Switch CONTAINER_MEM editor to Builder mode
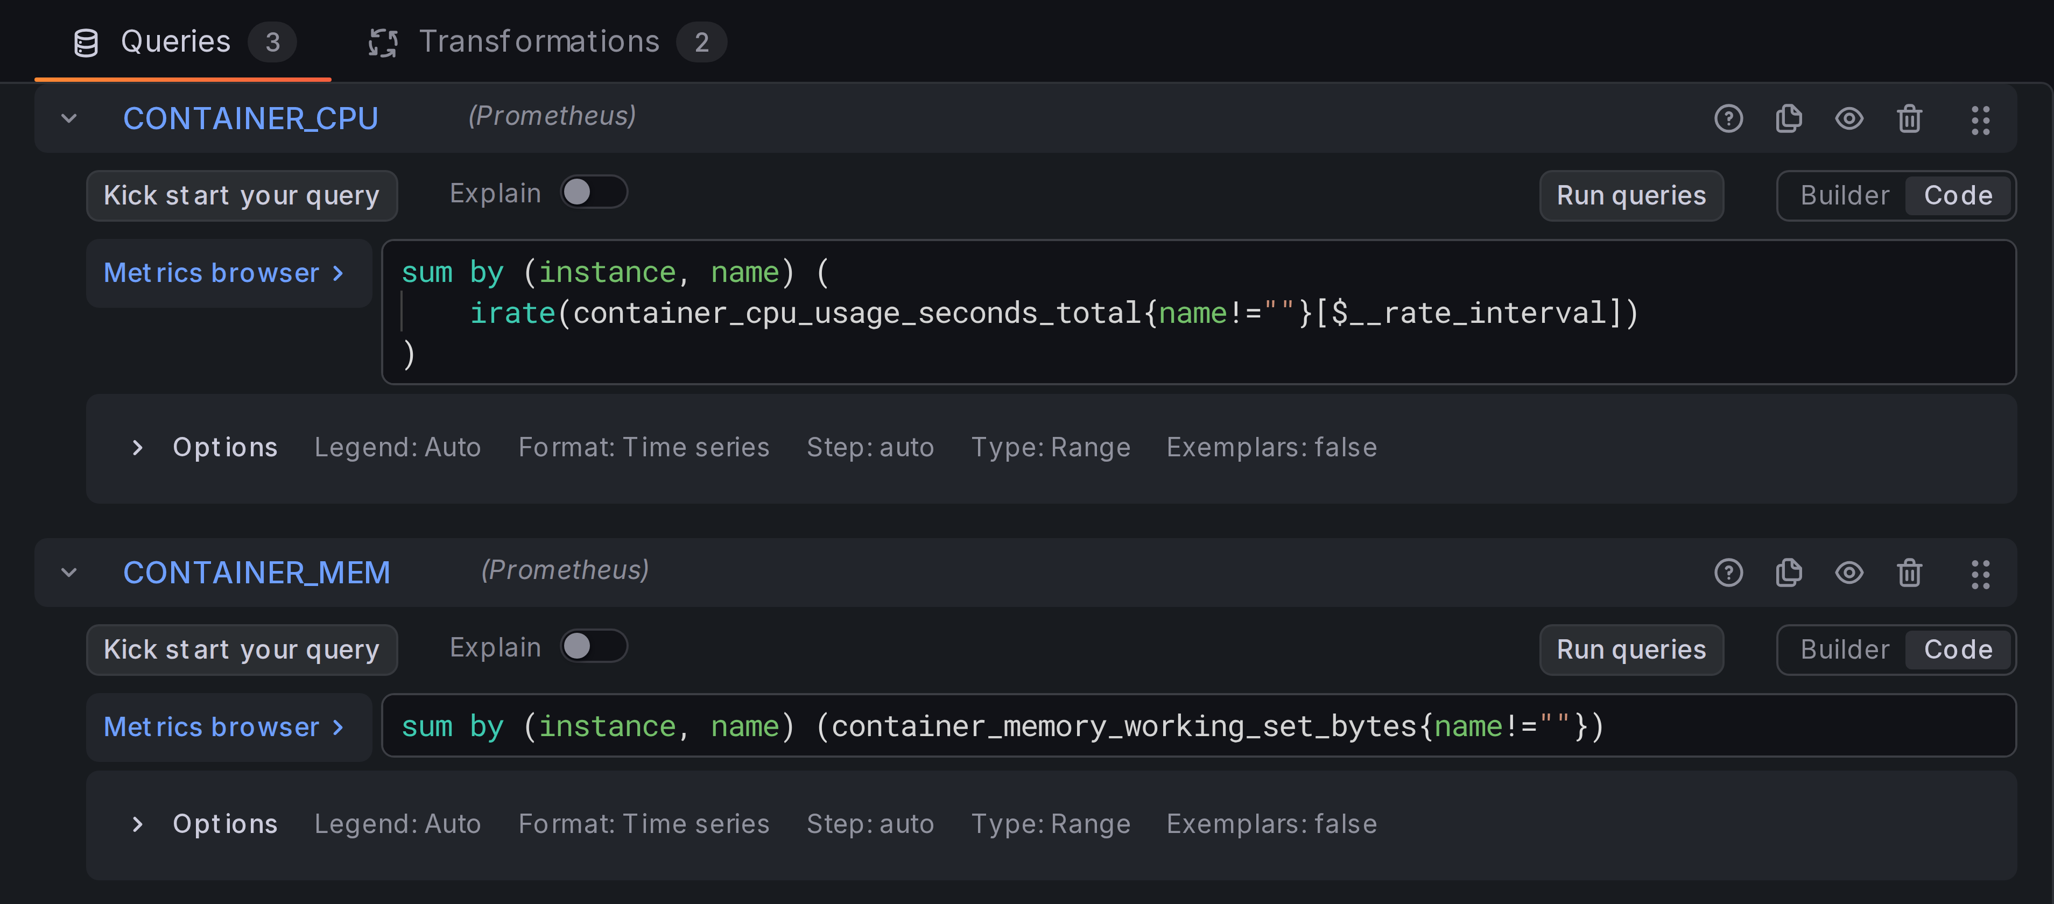2054x904 pixels. [1844, 649]
